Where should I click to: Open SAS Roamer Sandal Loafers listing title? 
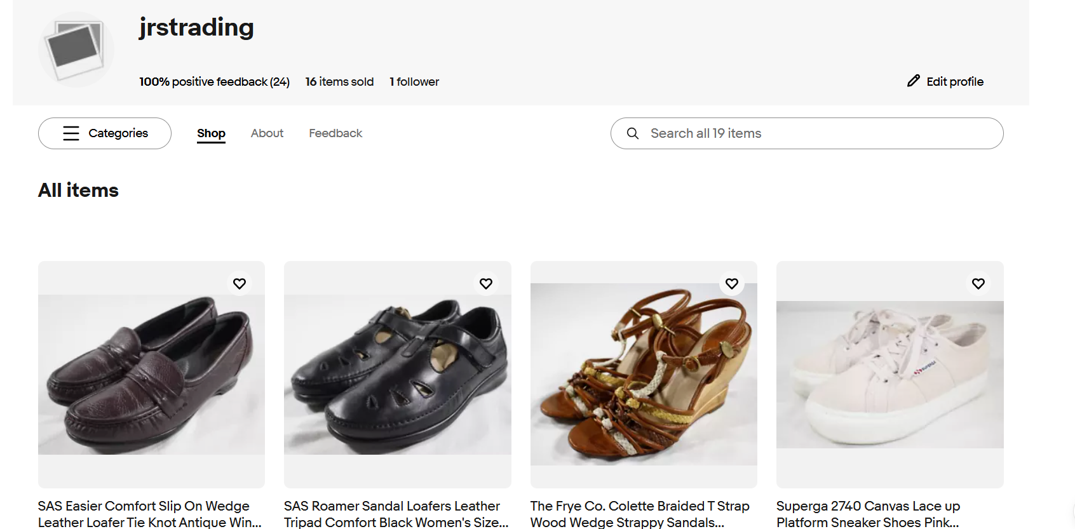point(396,514)
